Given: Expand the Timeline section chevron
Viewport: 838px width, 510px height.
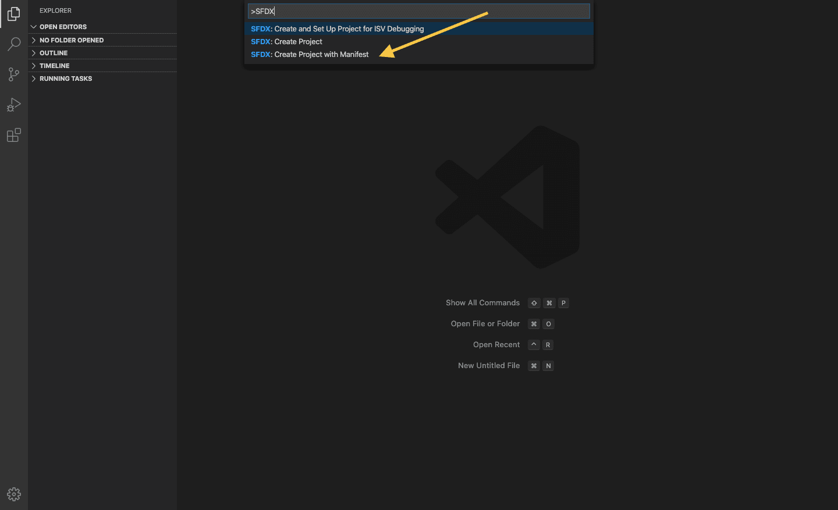Looking at the screenshot, I should (34, 66).
